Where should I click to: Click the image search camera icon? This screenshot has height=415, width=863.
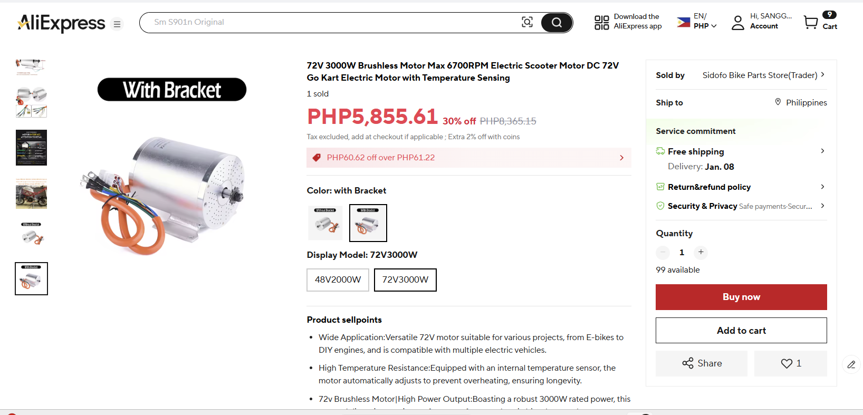point(527,22)
